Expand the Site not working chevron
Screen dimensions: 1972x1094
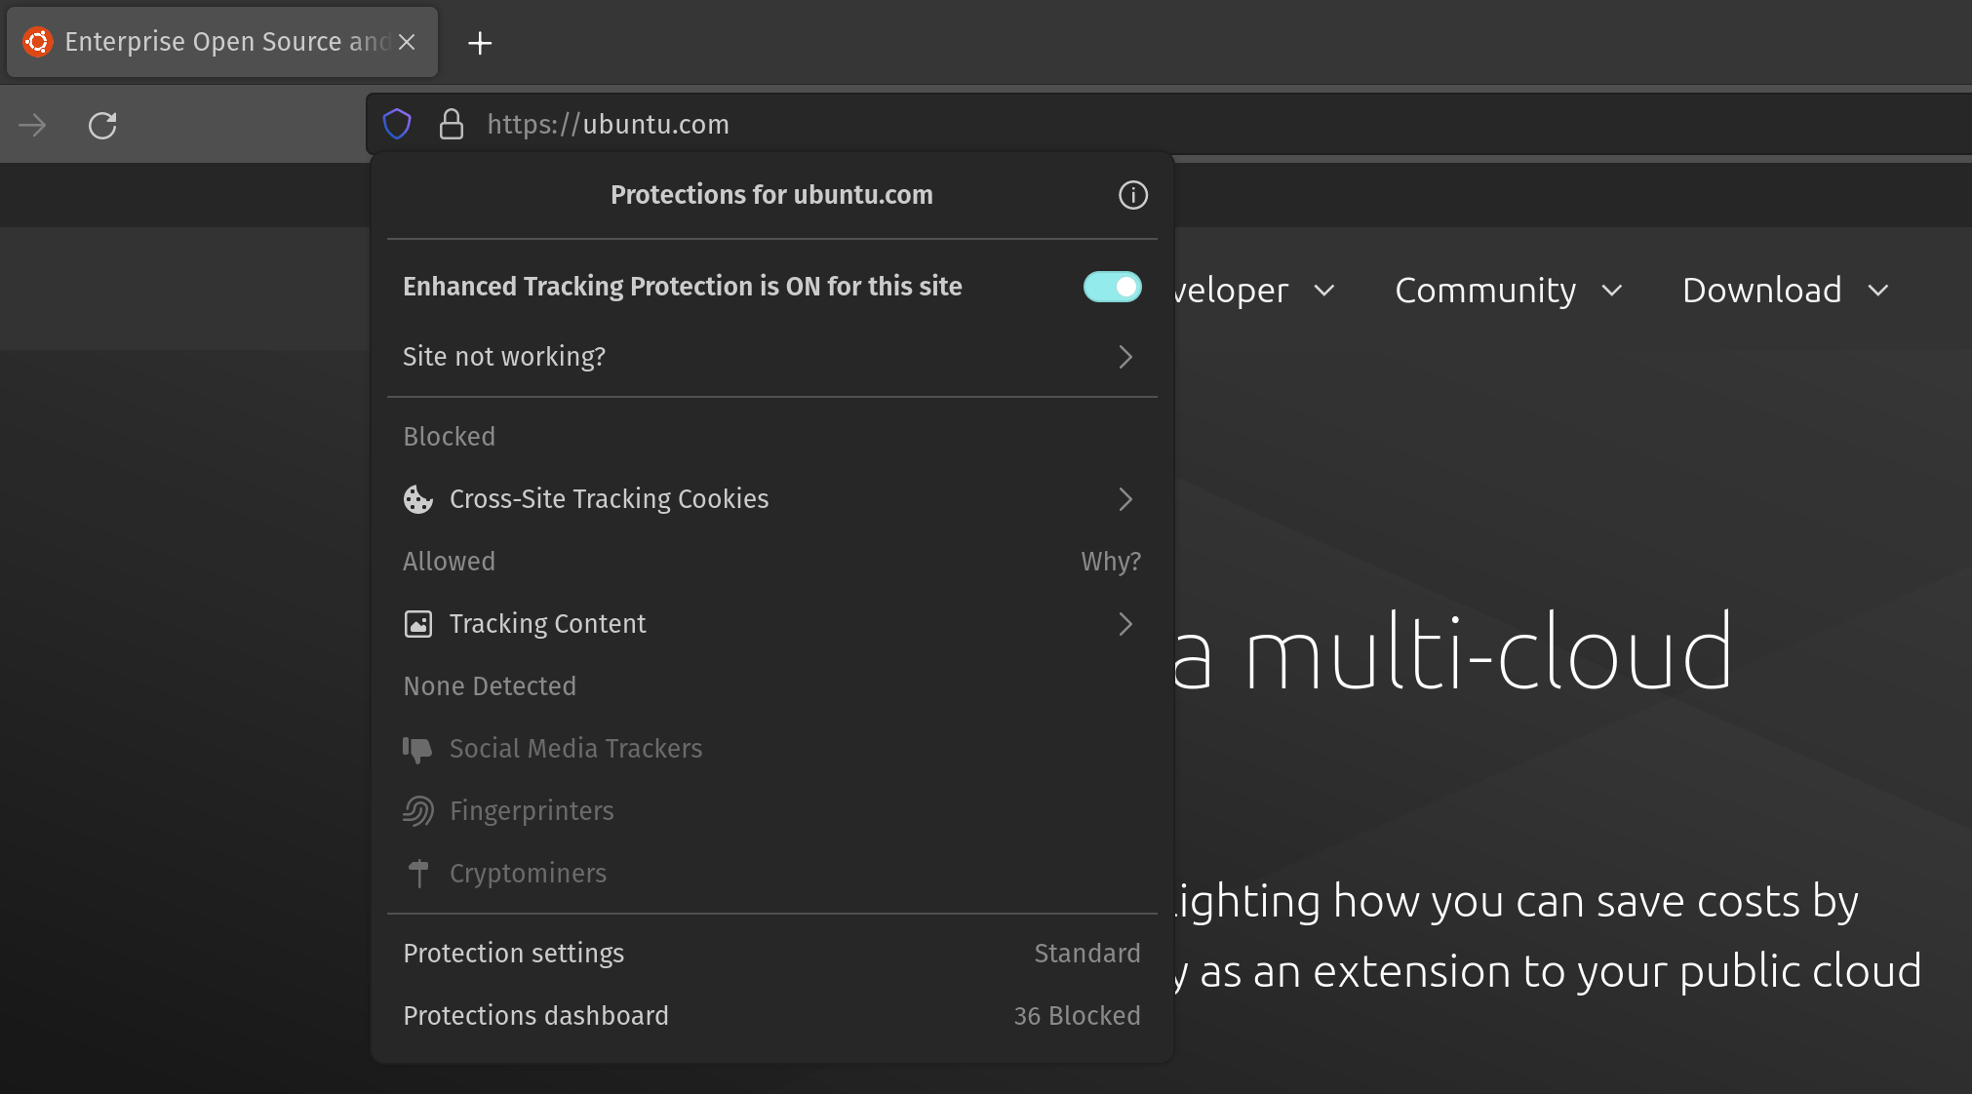click(x=1125, y=357)
